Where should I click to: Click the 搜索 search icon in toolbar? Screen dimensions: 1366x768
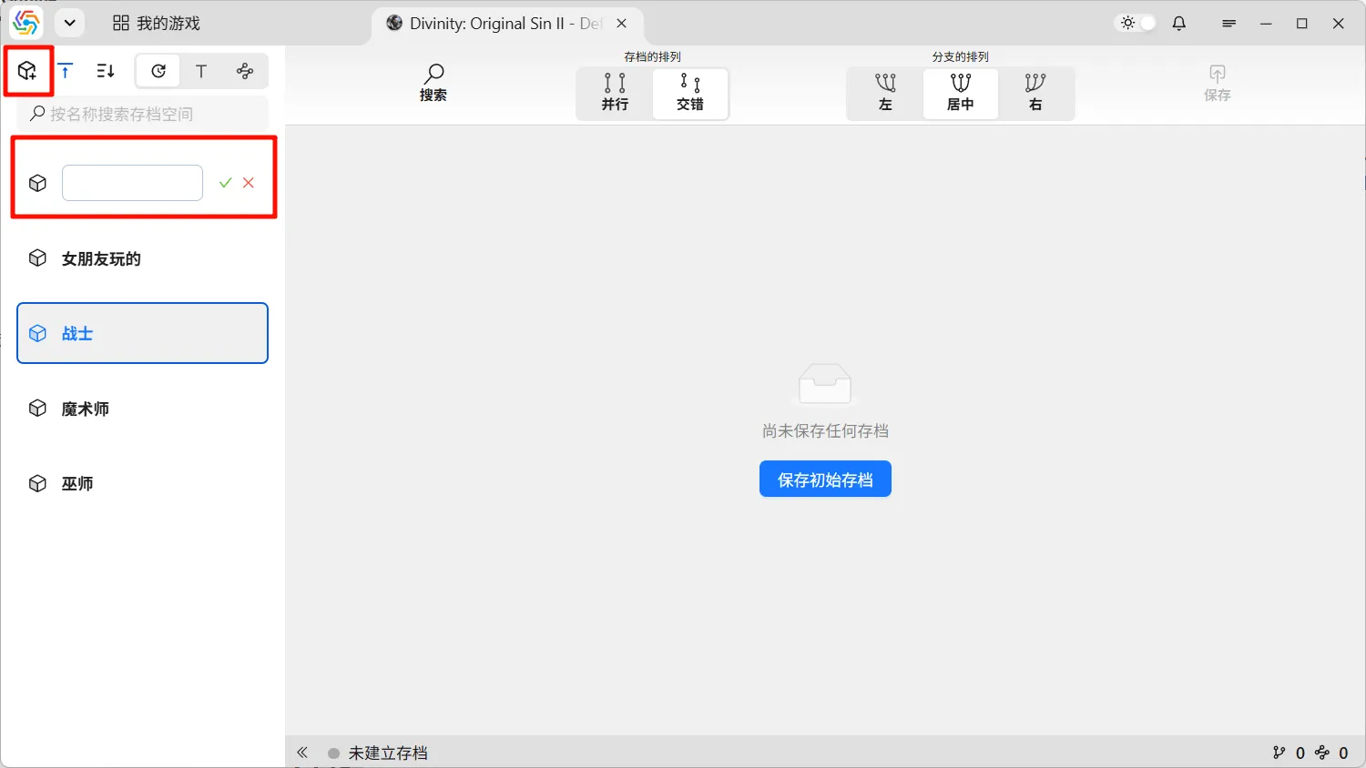(x=433, y=82)
